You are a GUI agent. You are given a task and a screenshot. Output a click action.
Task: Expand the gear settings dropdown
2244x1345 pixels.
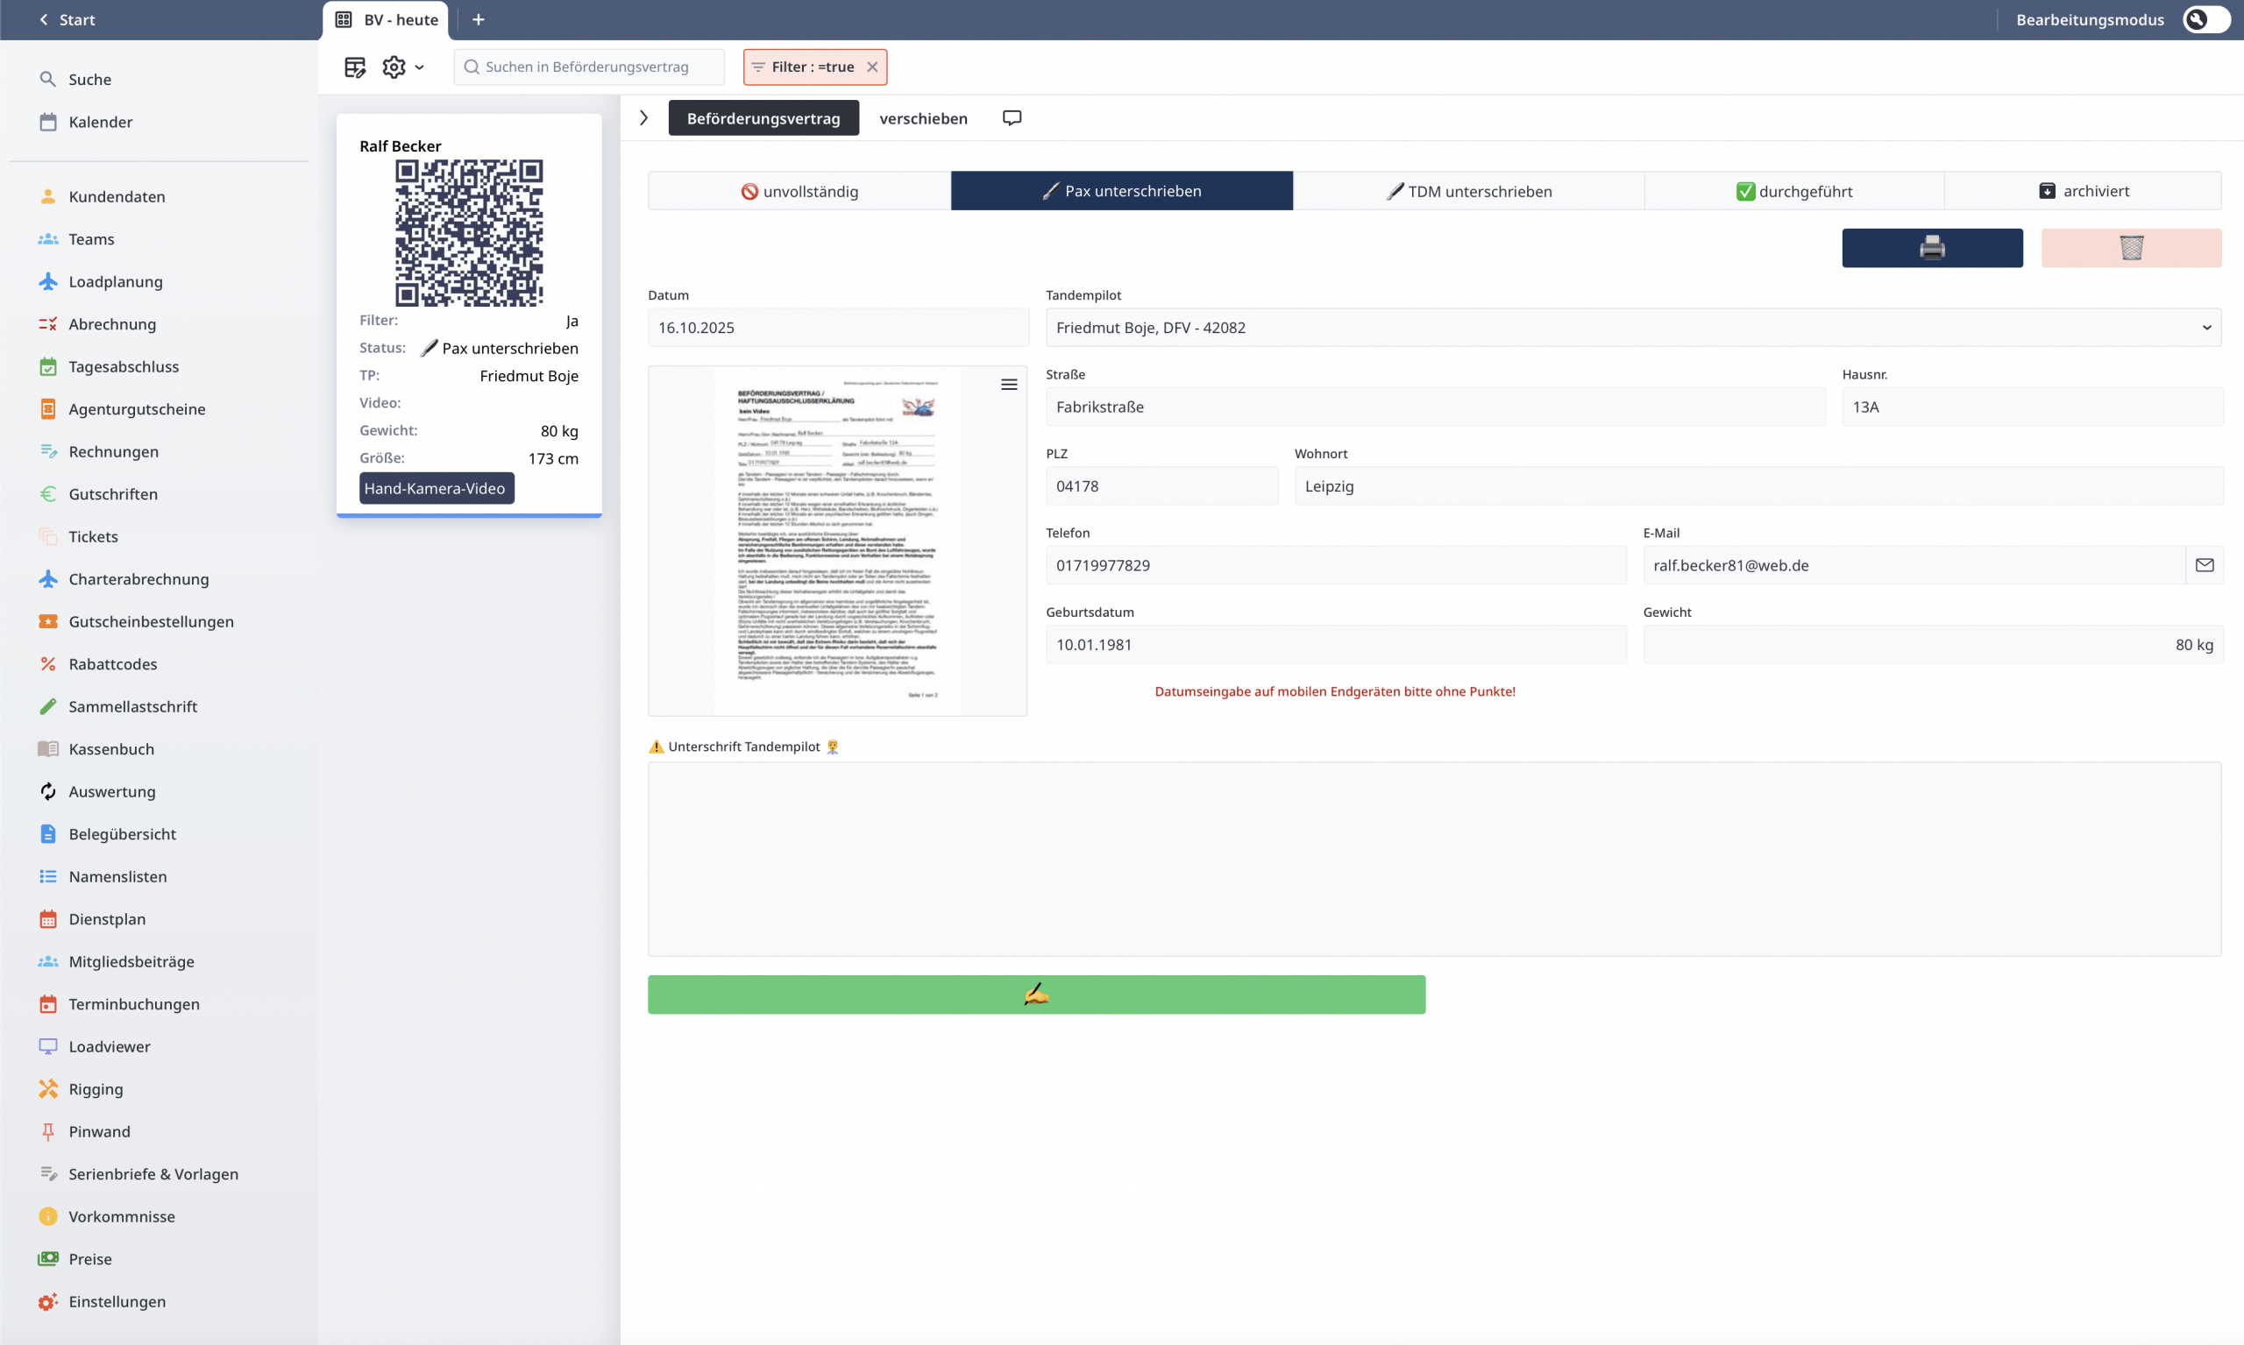pyautogui.click(x=403, y=67)
